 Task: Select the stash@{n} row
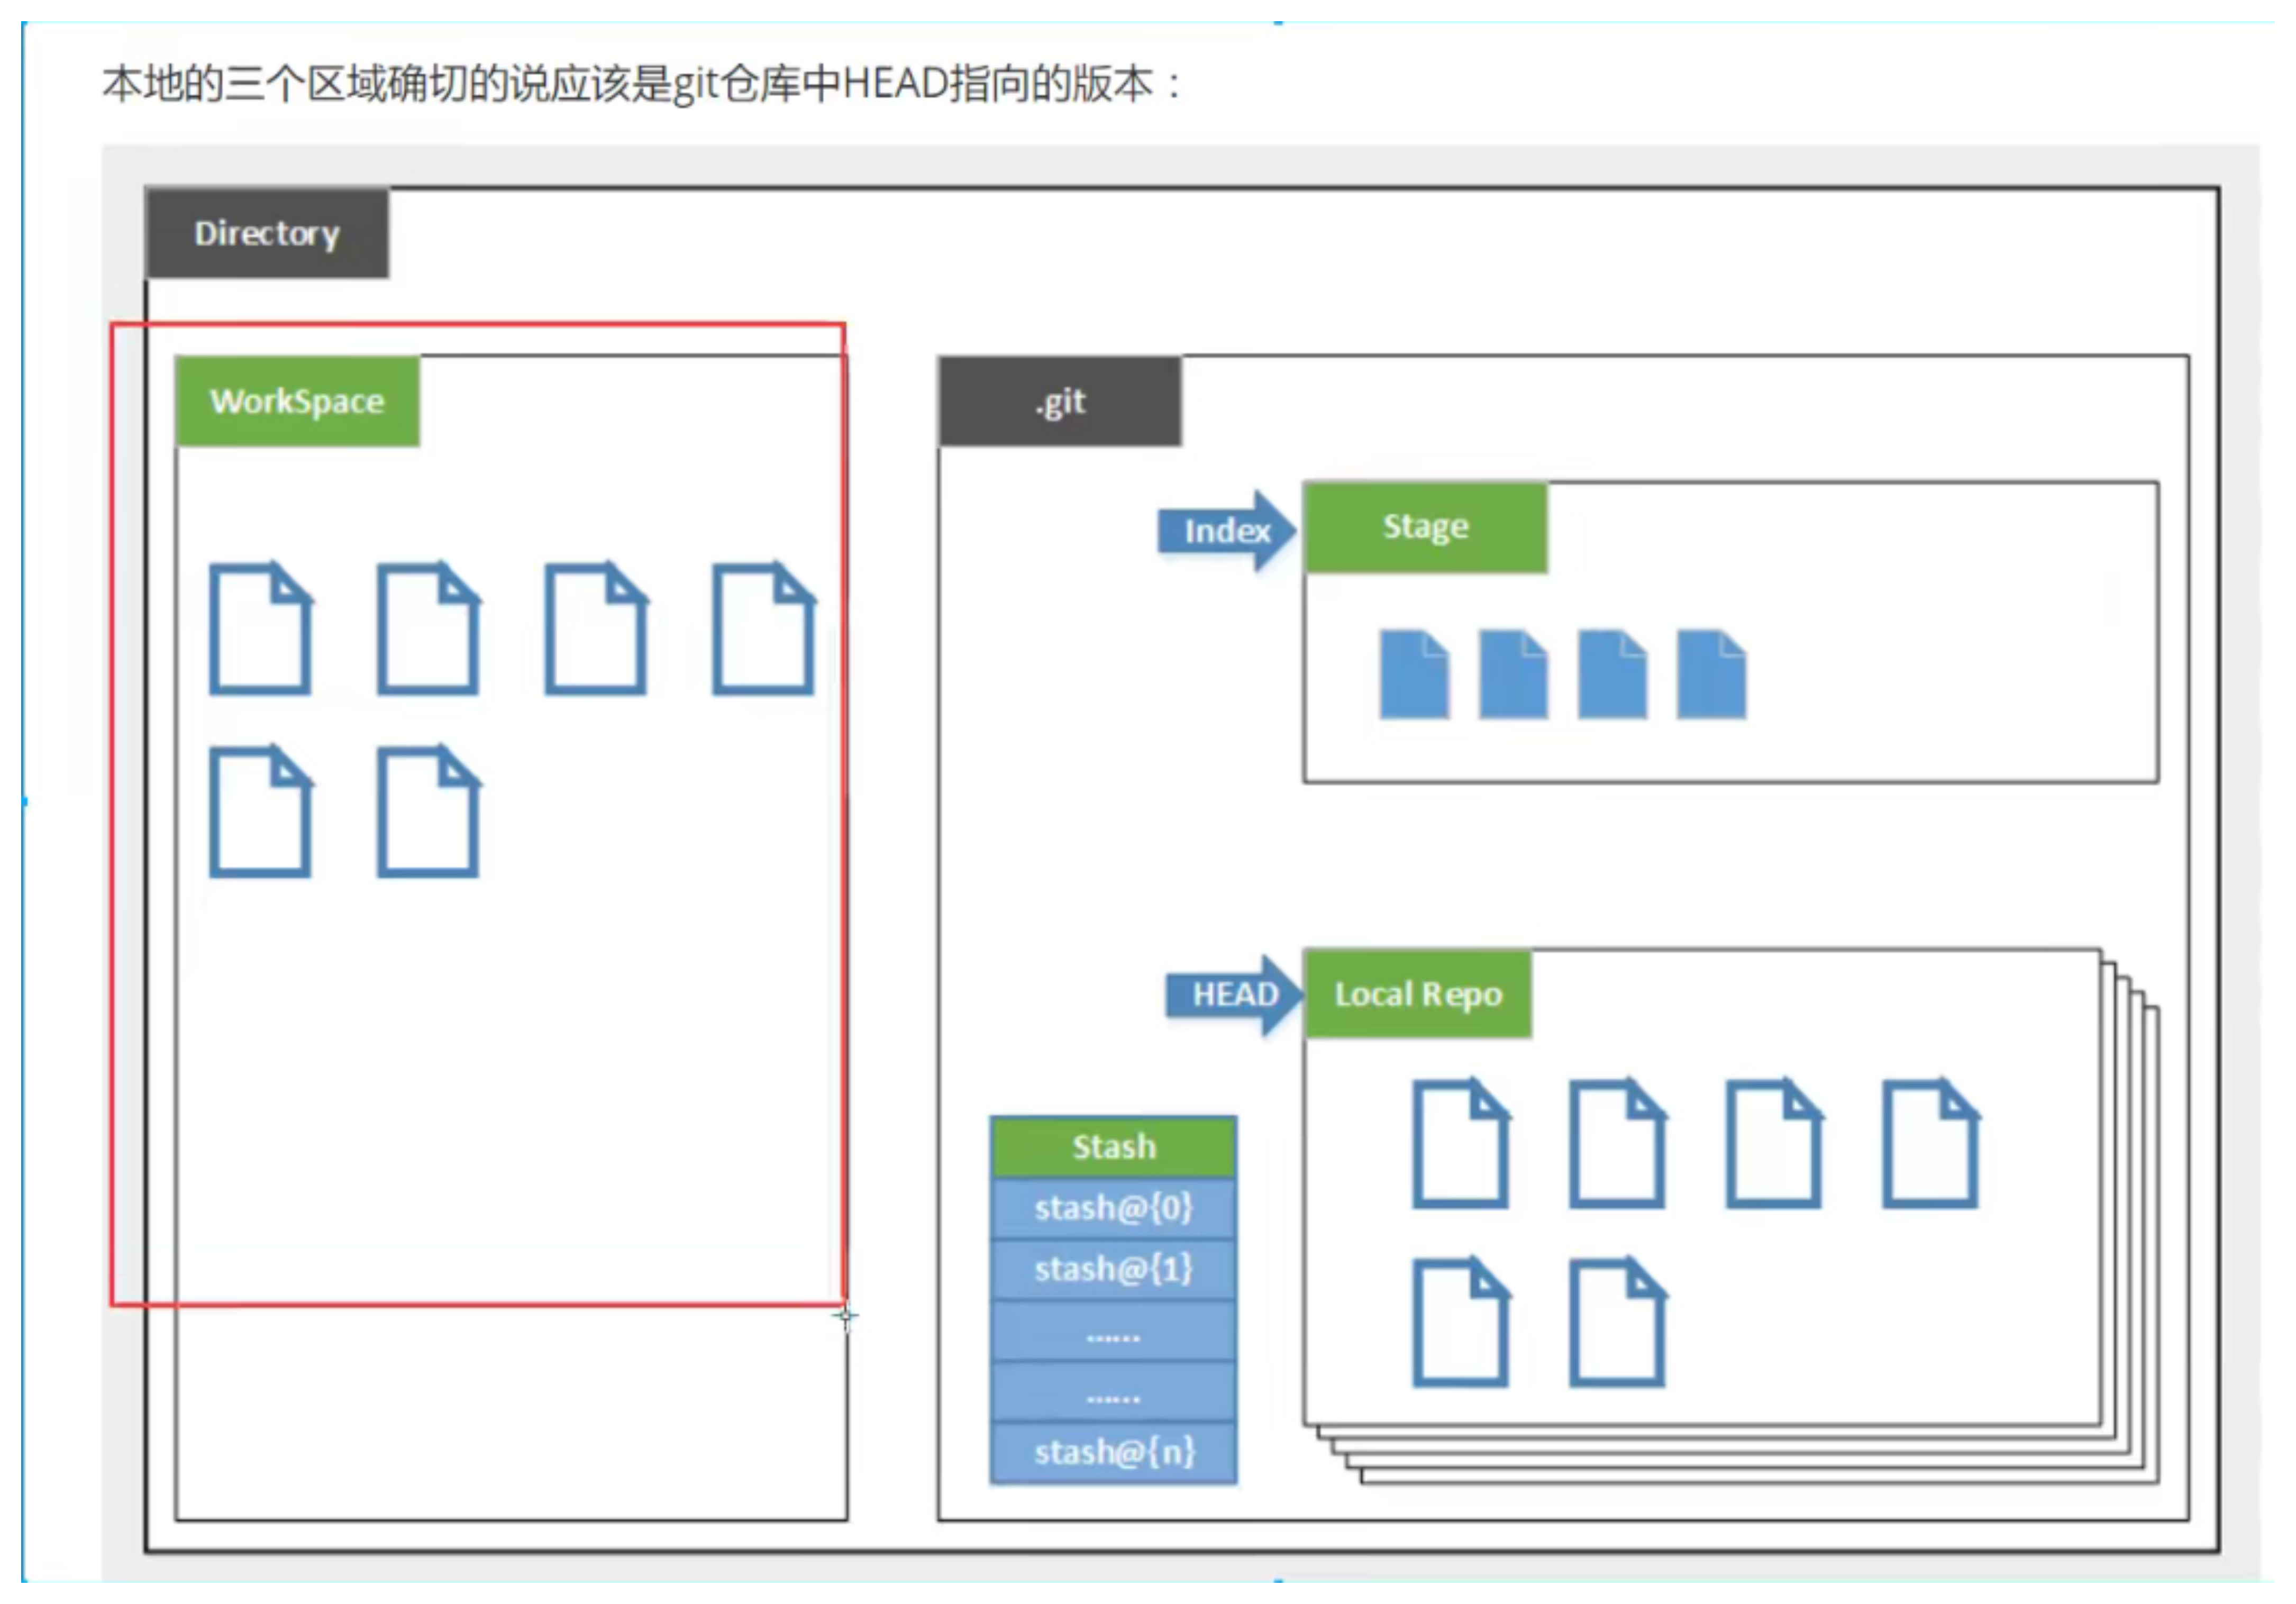tap(1113, 1452)
